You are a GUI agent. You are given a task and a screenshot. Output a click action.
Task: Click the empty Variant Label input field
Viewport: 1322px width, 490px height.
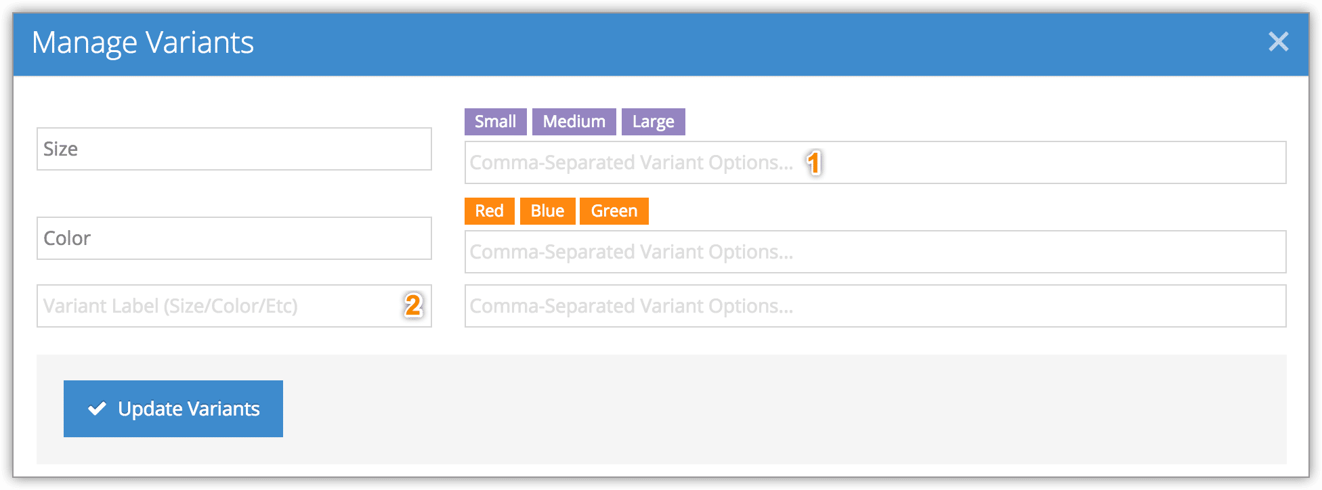(234, 306)
